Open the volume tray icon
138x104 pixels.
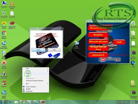(127, 102)
